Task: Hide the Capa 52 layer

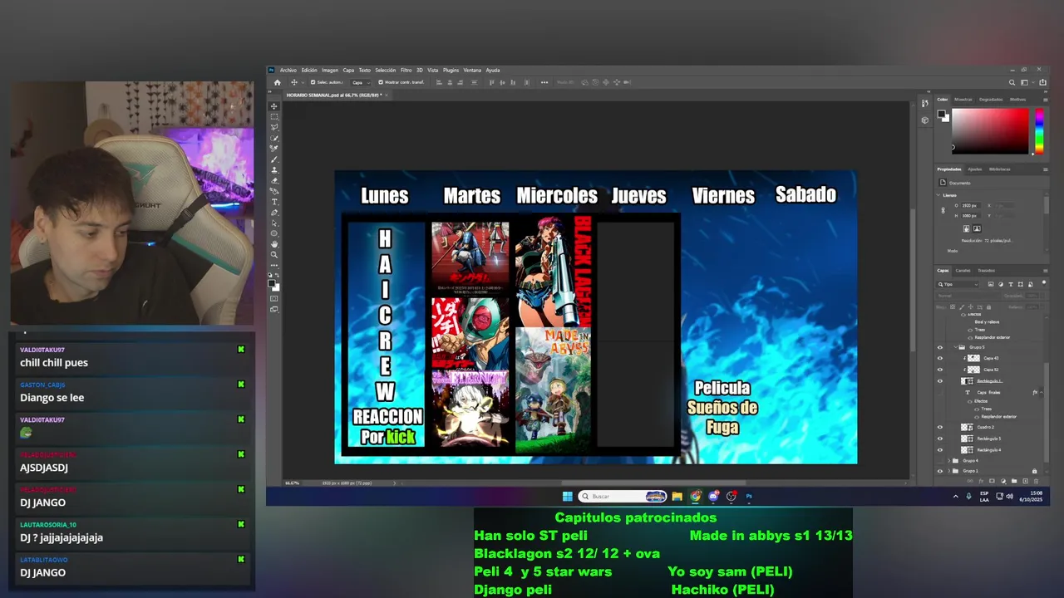Action: coord(940,370)
